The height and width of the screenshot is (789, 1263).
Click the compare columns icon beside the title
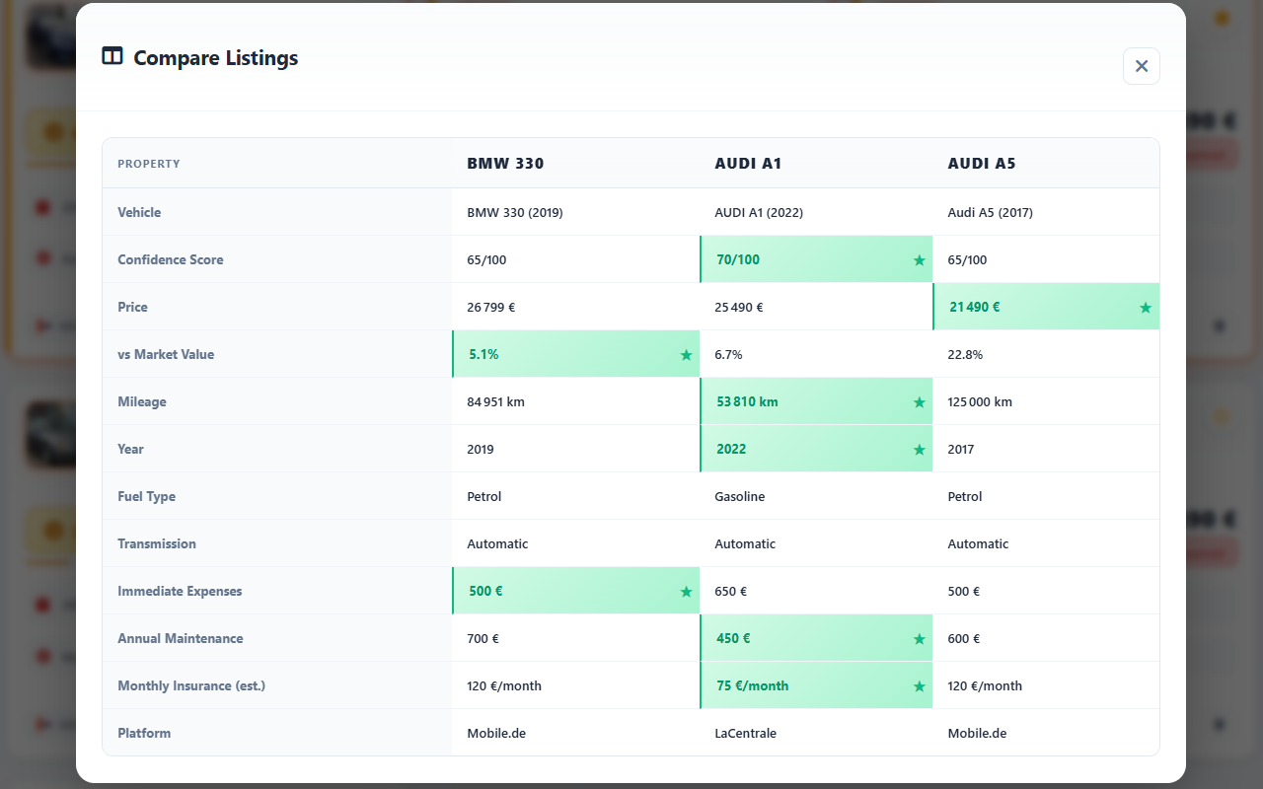coord(112,56)
